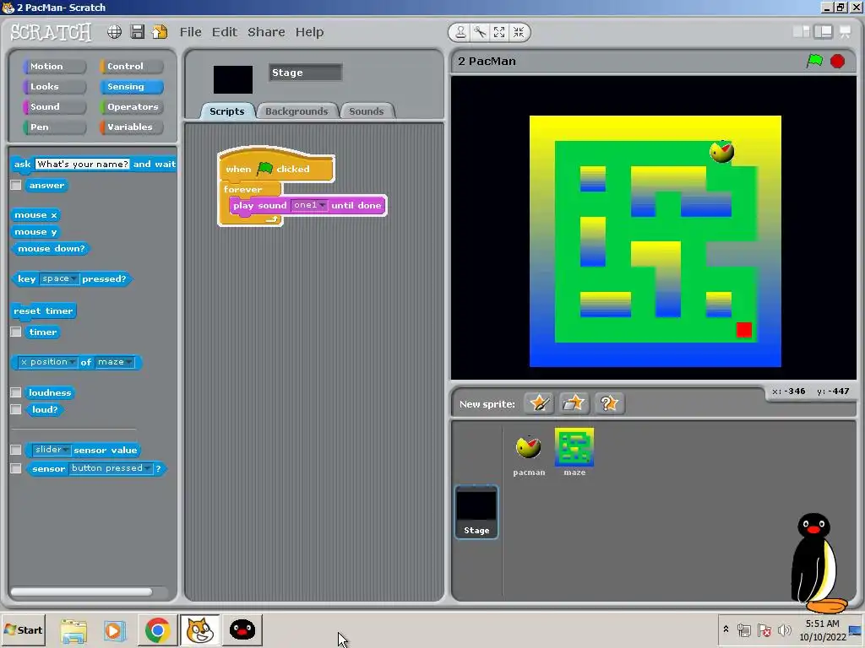Click the volume speaker tray icon

point(784,629)
